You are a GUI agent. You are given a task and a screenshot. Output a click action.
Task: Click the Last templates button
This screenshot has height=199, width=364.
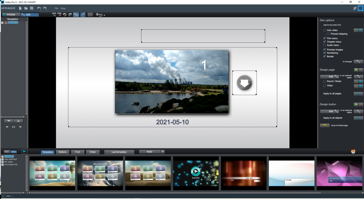click(x=119, y=152)
